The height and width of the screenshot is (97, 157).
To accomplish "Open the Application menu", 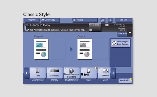I will [x=125, y=81].
